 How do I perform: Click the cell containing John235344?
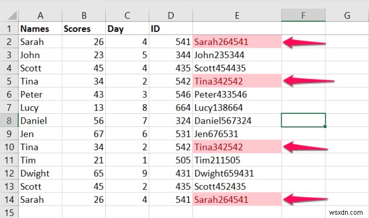click(x=237, y=55)
